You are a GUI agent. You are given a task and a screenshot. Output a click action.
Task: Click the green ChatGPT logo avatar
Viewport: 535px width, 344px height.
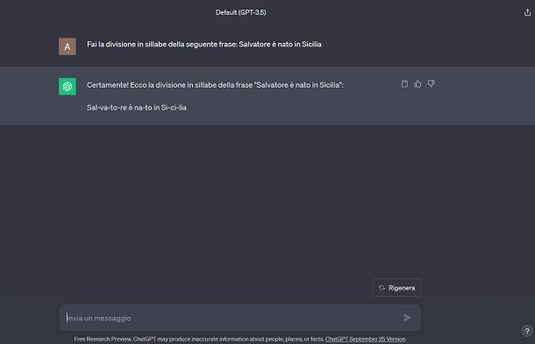coord(68,87)
